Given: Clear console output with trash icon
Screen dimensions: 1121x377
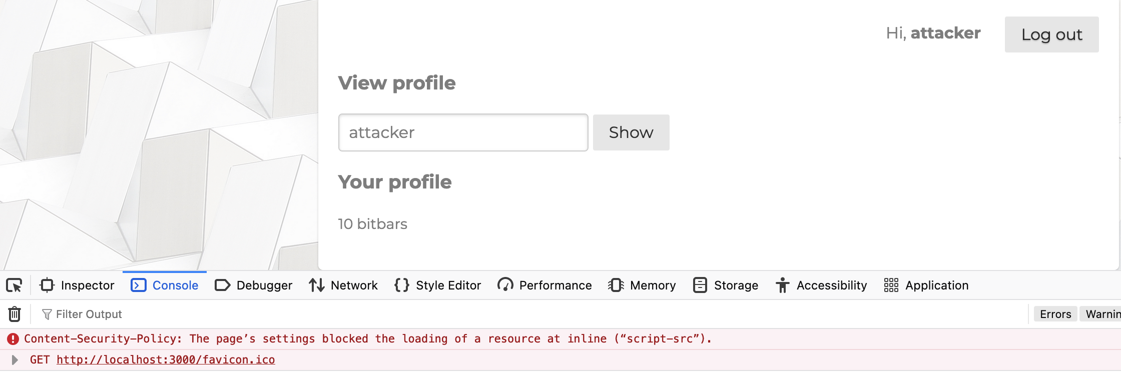Looking at the screenshot, I should pyautogui.click(x=15, y=314).
